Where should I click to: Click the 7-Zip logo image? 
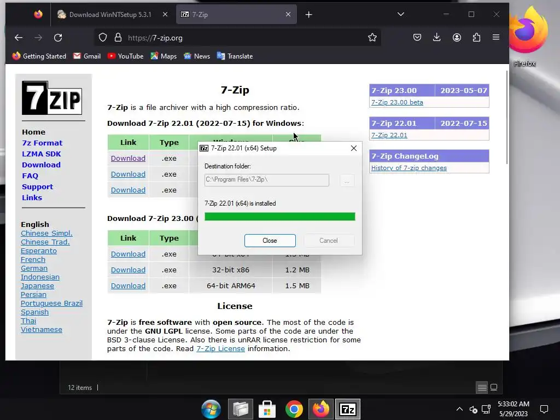click(x=52, y=98)
